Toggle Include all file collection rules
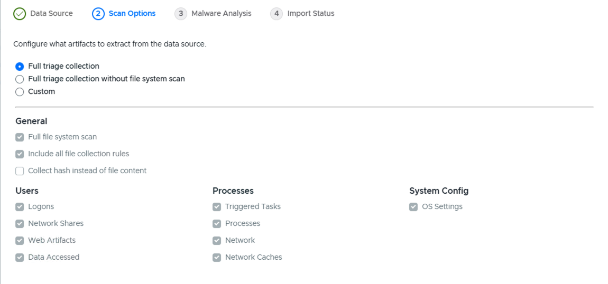The image size is (608, 284). point(20,154)
